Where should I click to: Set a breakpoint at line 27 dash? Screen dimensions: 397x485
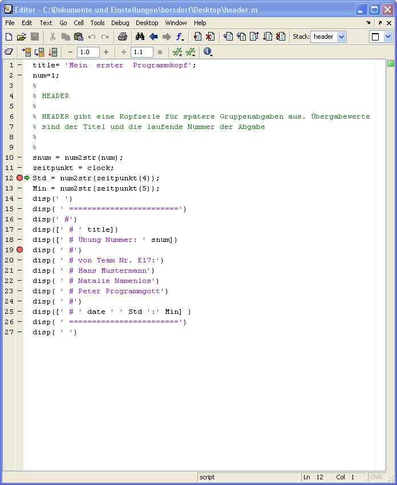(x=20, y=332)
